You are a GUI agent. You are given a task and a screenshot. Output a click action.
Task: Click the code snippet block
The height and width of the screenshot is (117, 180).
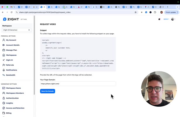(78, 54)
